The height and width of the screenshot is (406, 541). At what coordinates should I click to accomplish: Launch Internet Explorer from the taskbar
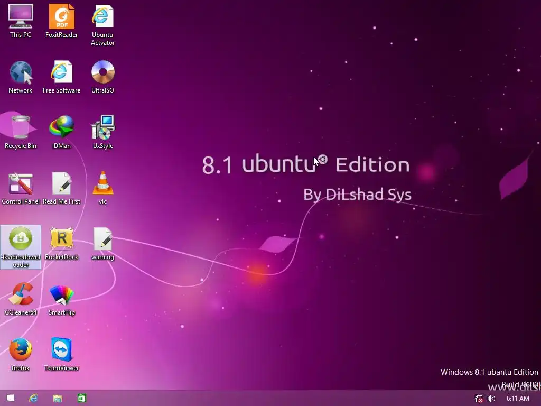(x=33, y=398)
